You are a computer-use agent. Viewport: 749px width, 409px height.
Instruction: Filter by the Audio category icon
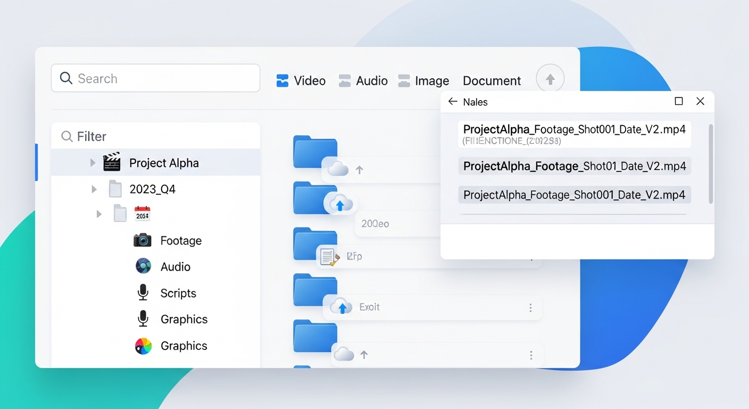pyautogui.click(x=345, y=80)
